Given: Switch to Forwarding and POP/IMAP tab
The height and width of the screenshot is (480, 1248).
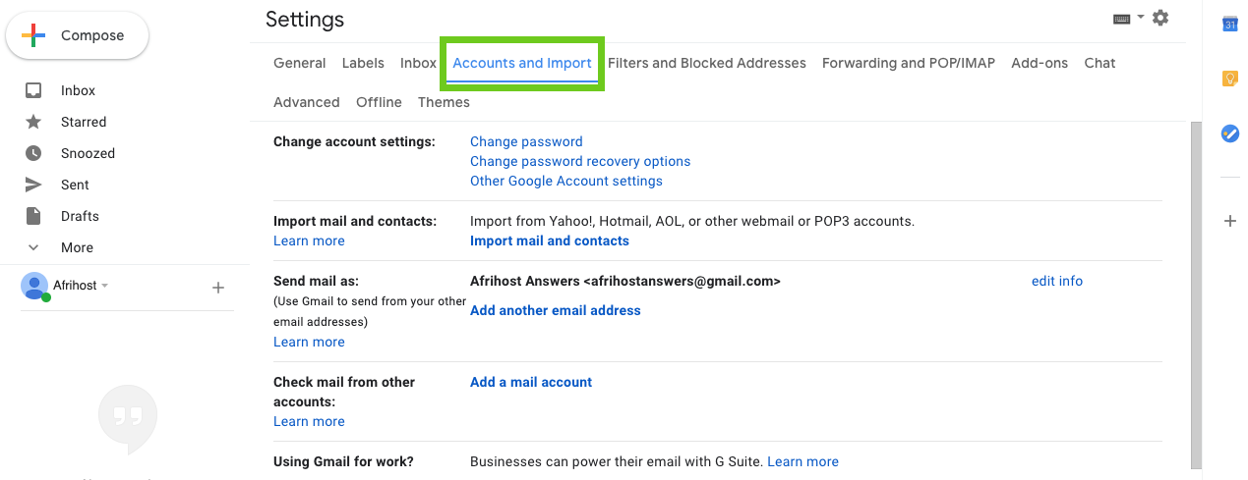Looking at the screenshot, I should [908, 63].
